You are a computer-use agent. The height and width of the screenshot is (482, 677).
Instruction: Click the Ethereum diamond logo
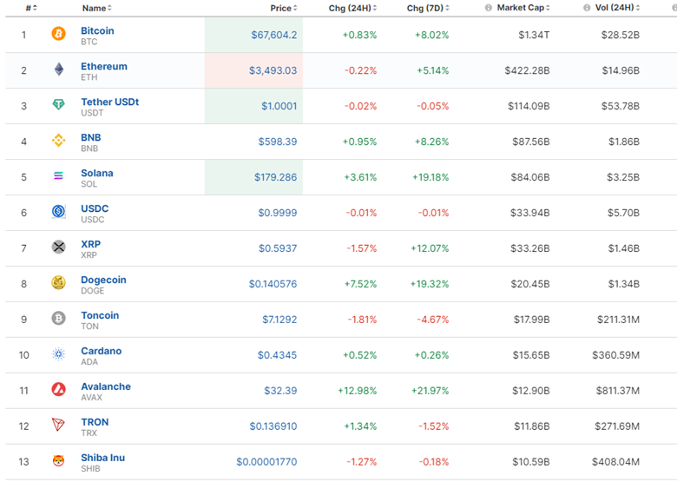pos(59,69)
